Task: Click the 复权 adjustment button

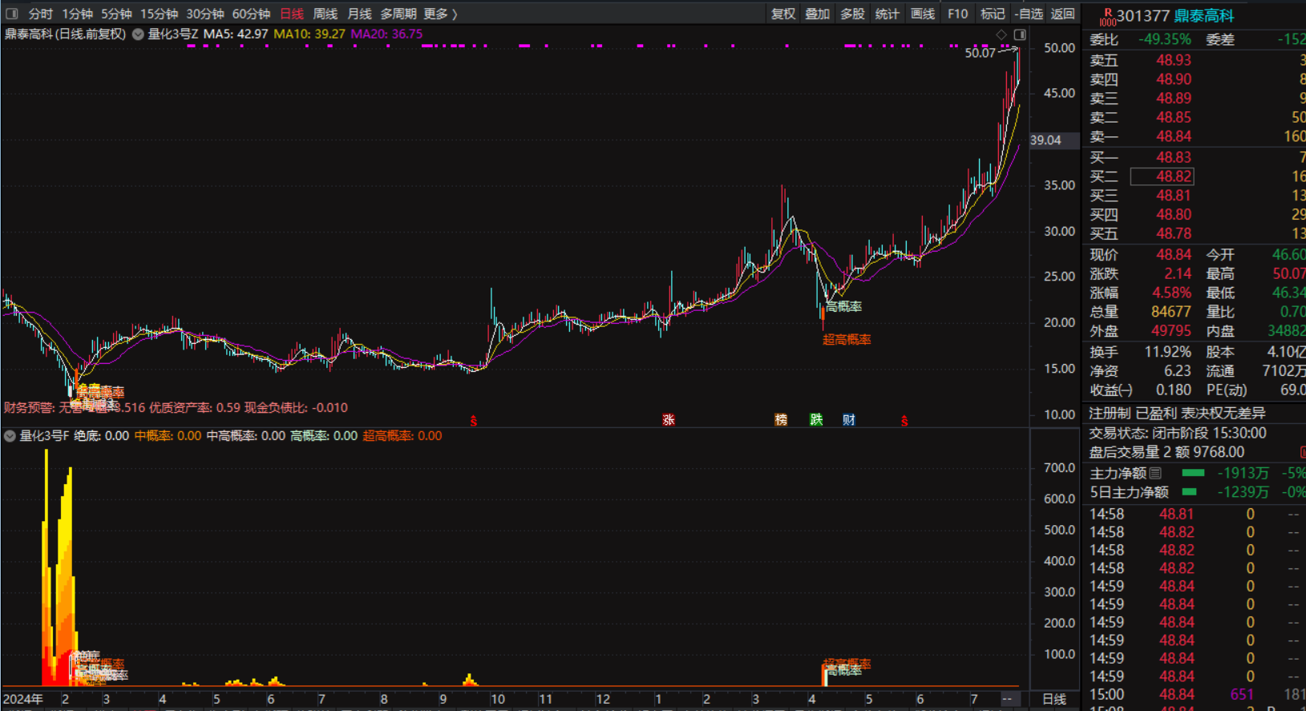Action: tap(782, 14)
